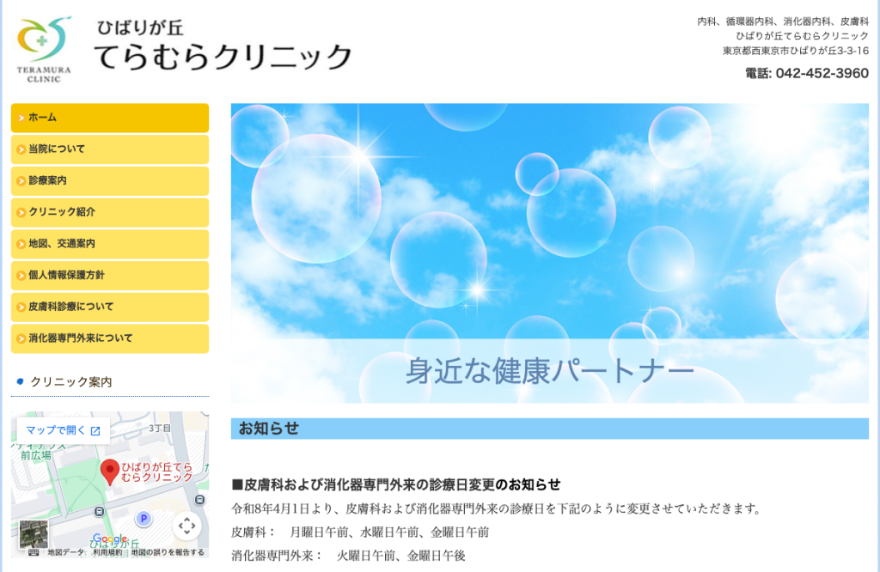Open 皮膚科診療について page
880x572 pixels.
pos(110,307)
